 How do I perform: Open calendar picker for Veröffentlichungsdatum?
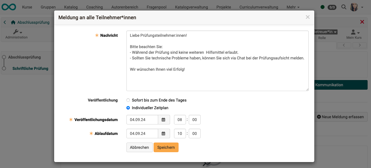(x=164, y=120)
